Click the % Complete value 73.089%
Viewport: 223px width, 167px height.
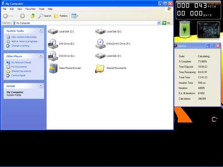[x=202, y=61]
